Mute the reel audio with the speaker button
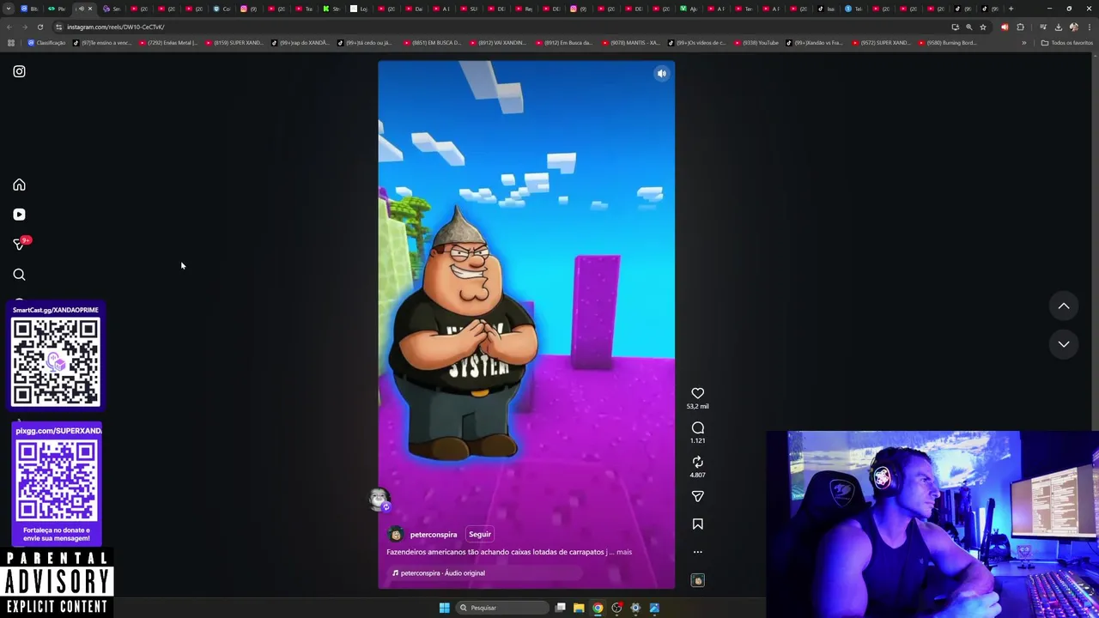This screenshot has width=1099, height=618. coord(661,74)
